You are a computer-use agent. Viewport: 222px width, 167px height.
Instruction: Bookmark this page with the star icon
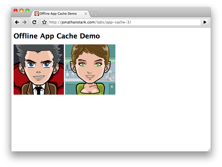[44, 22]
